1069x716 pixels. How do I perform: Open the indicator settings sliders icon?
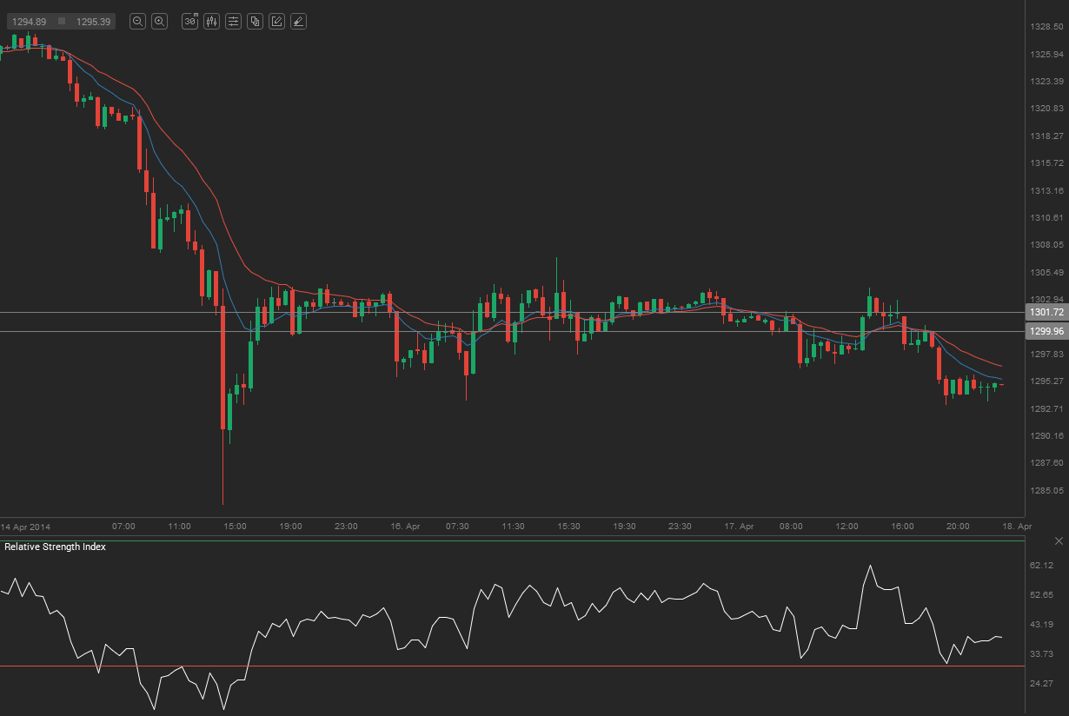point(233,22)
